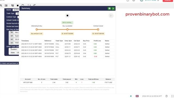Click entry spot 22251.31 cell

pos(68,56)
